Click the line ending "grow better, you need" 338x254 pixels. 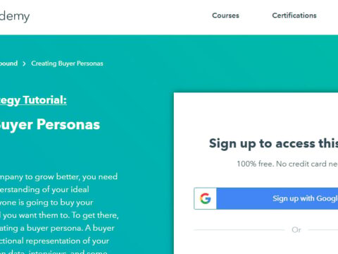tap(58, 177)
